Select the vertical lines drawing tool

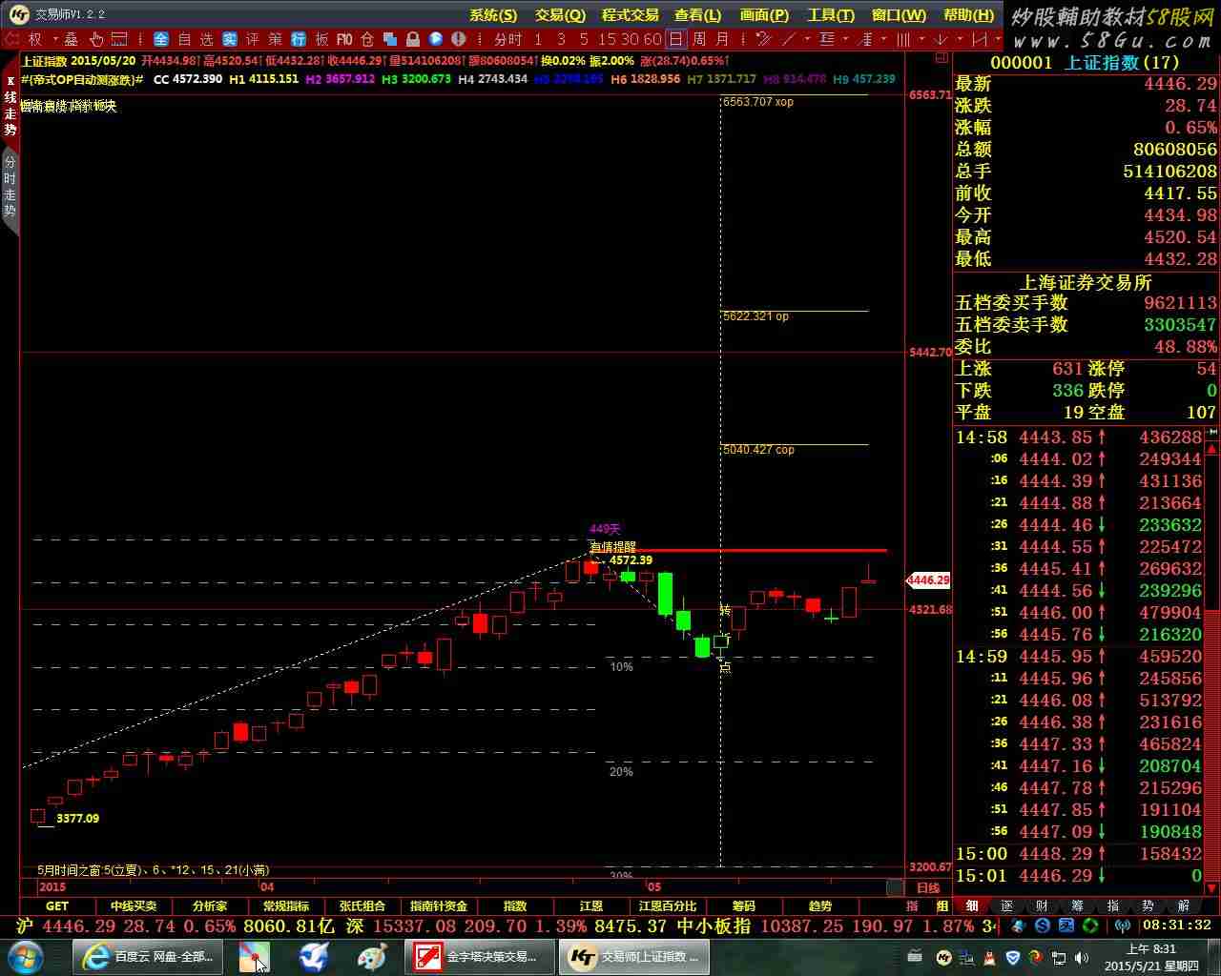click(x=902, y=39)
